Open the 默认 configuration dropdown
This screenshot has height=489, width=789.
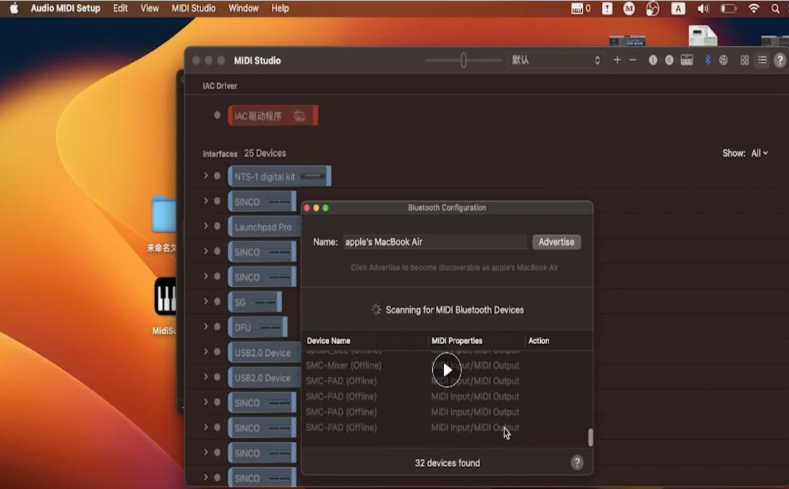pos(556,60)
